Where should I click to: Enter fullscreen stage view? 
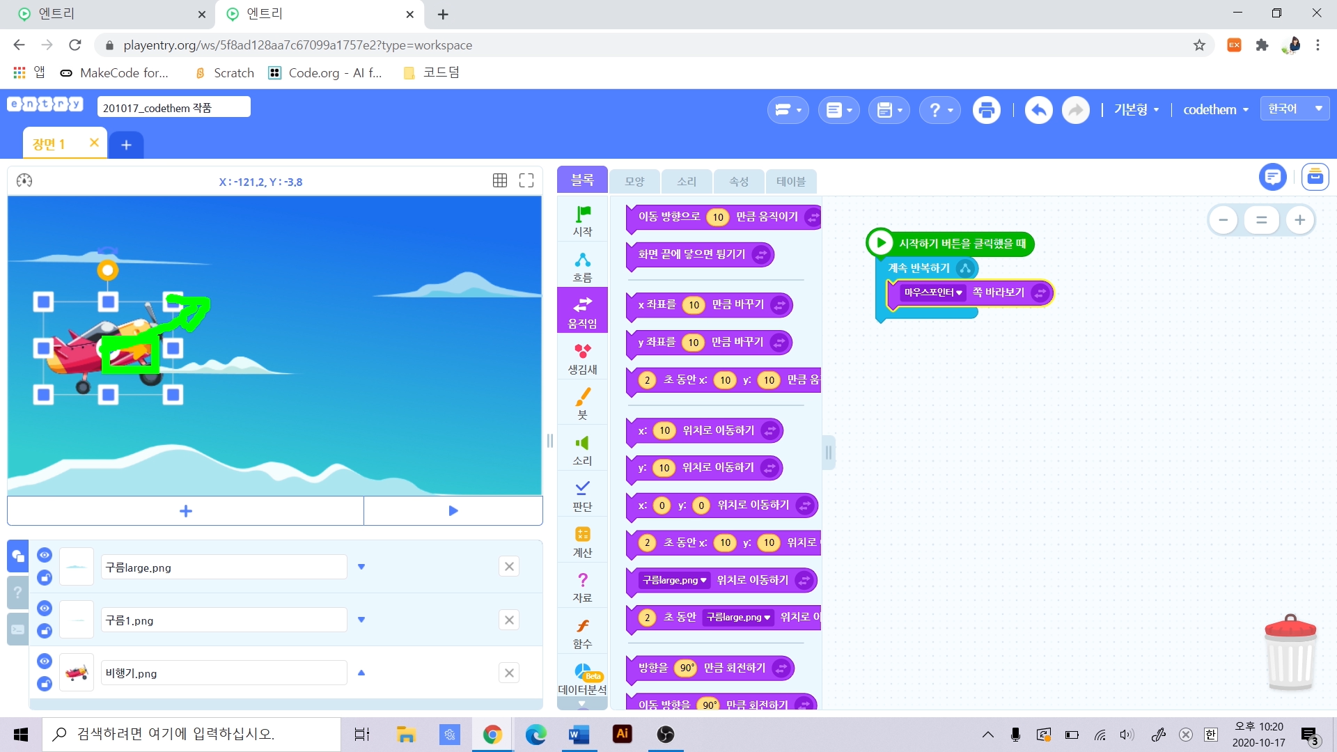point(526,181)
